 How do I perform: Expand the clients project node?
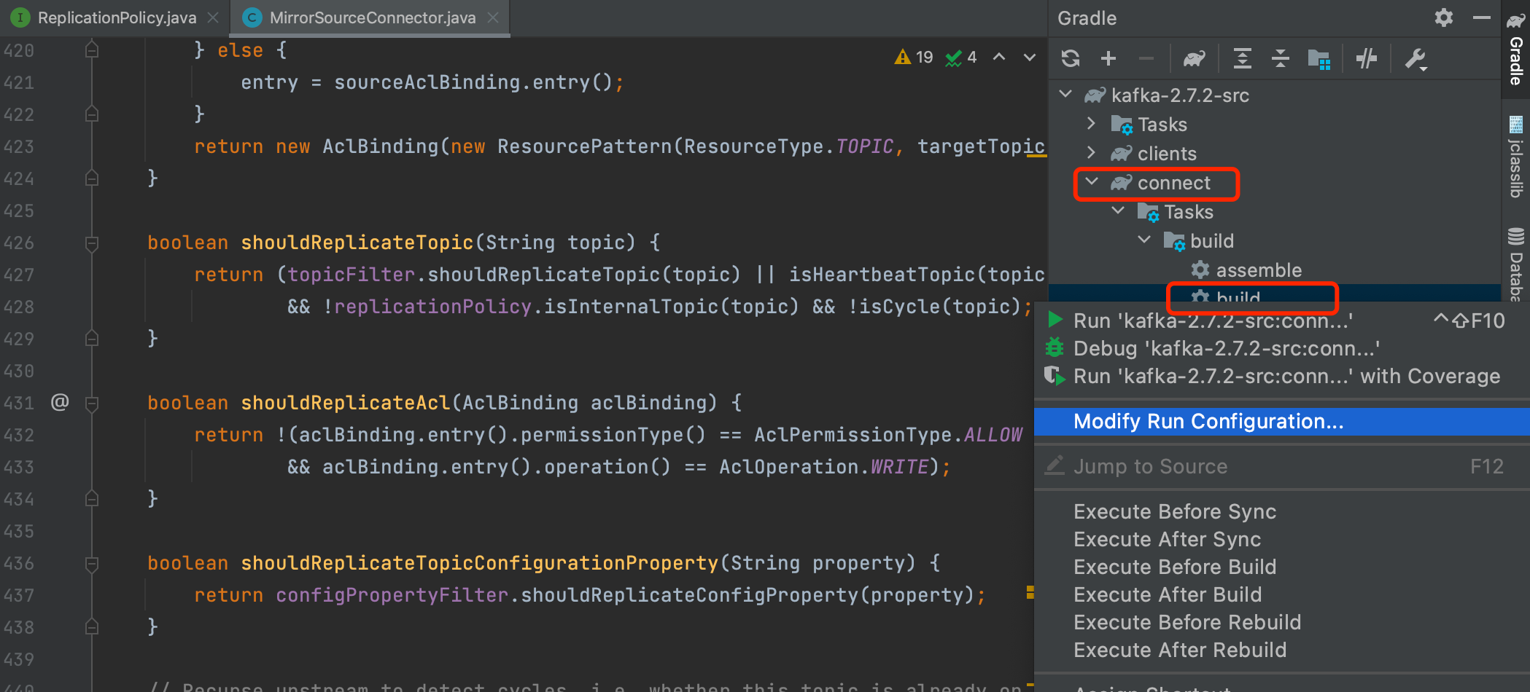coord(1091,153)
